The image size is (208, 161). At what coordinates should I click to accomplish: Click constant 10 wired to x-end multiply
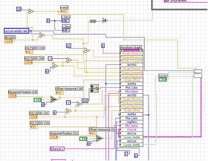pos(19,9)
